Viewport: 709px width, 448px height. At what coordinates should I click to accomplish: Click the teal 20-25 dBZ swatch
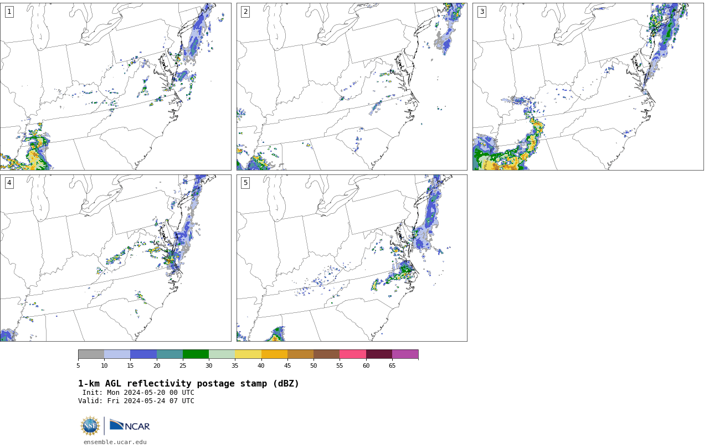(x=169, y=354)
